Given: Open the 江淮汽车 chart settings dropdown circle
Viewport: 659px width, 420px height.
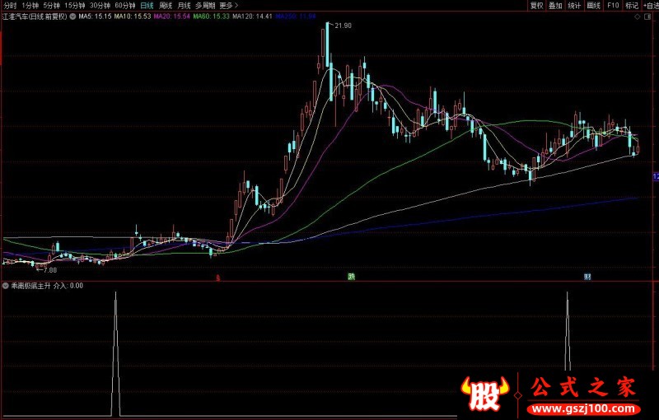Looking at the screenshot, I should point(74,16).
